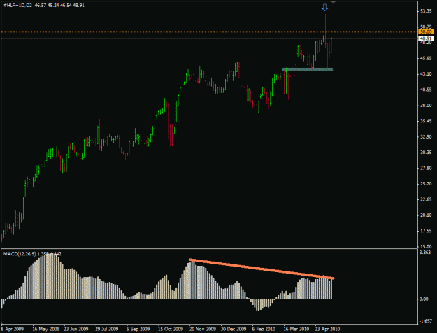437x333 pixels.
Task: Click the 15.00 price axis label
Action: coord(426,246)
